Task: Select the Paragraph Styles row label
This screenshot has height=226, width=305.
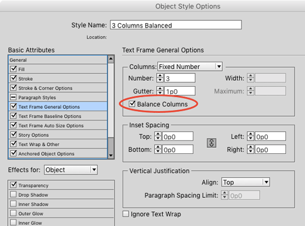Action: 37,98
